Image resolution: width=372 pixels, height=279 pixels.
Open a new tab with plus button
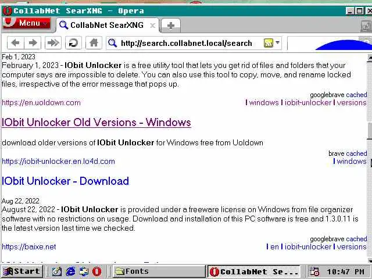coord(171,26)
